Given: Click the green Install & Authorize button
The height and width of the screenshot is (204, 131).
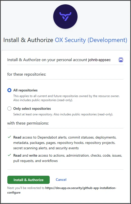Looking at the screenshot, I should click(x=28, y=180).
